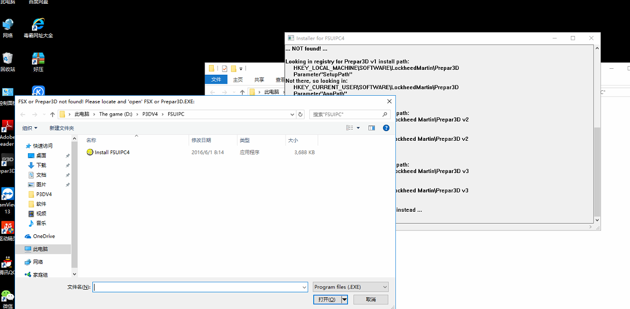Screen dimensions: 630x309
Task: Open OneDrive in the navigation pane
Action: coord(40,236)
